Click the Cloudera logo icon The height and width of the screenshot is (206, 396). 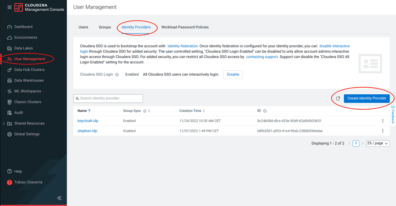[x=19, y=7]
